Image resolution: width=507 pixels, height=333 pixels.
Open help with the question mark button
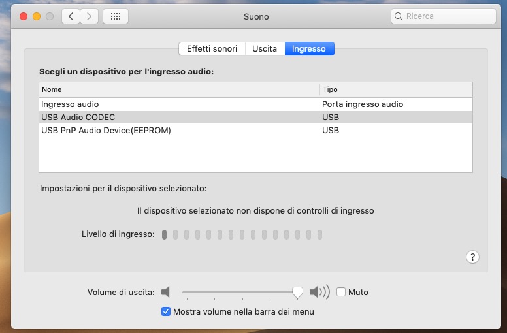(x=473, y=257)
